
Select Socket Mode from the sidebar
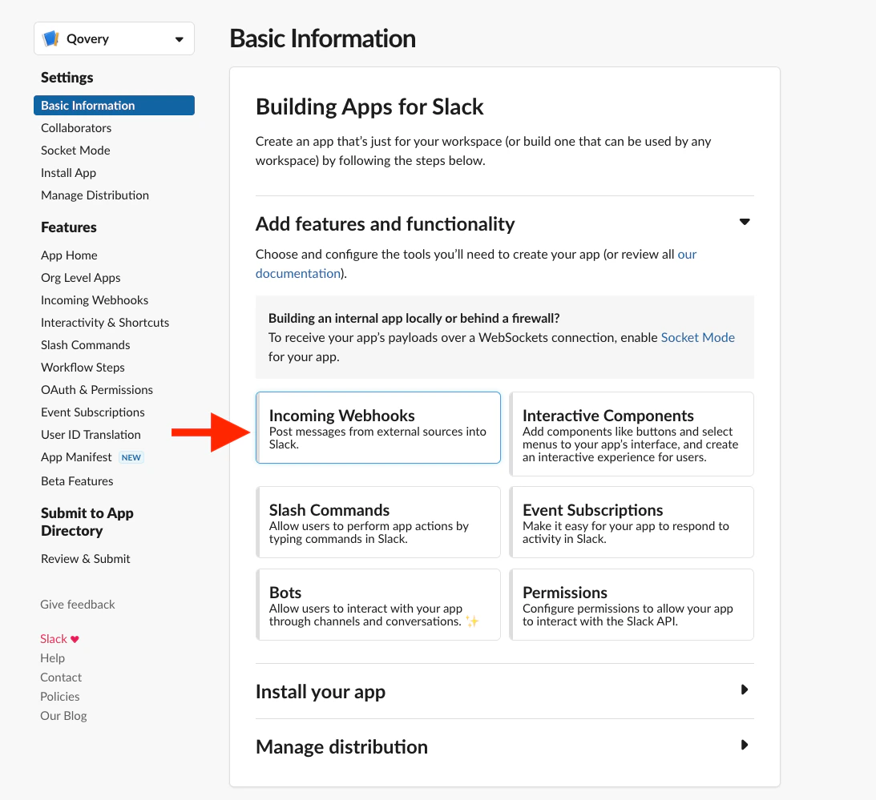75,150
